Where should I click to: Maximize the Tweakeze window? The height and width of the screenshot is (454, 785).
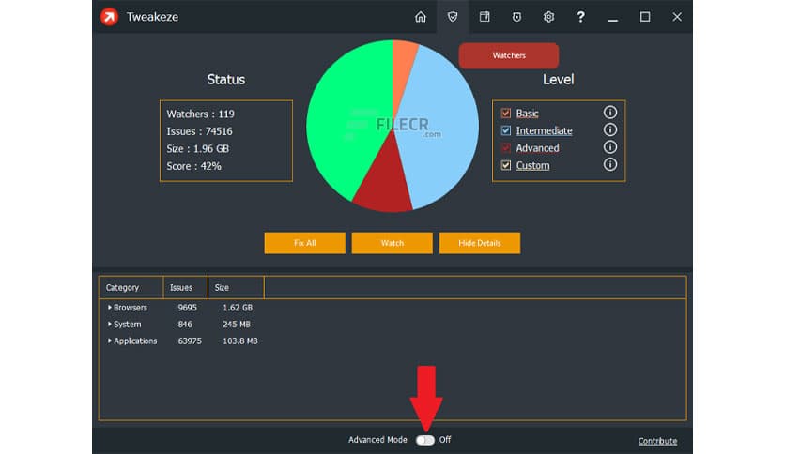click(x=645, y=17)
